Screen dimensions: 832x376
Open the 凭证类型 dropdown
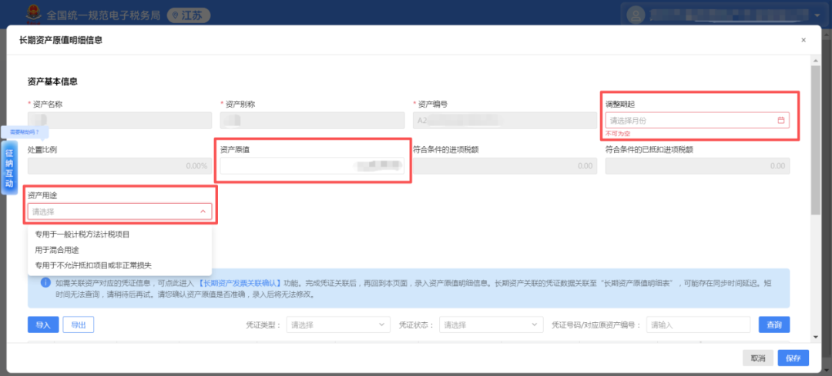(x=338, y=324)
